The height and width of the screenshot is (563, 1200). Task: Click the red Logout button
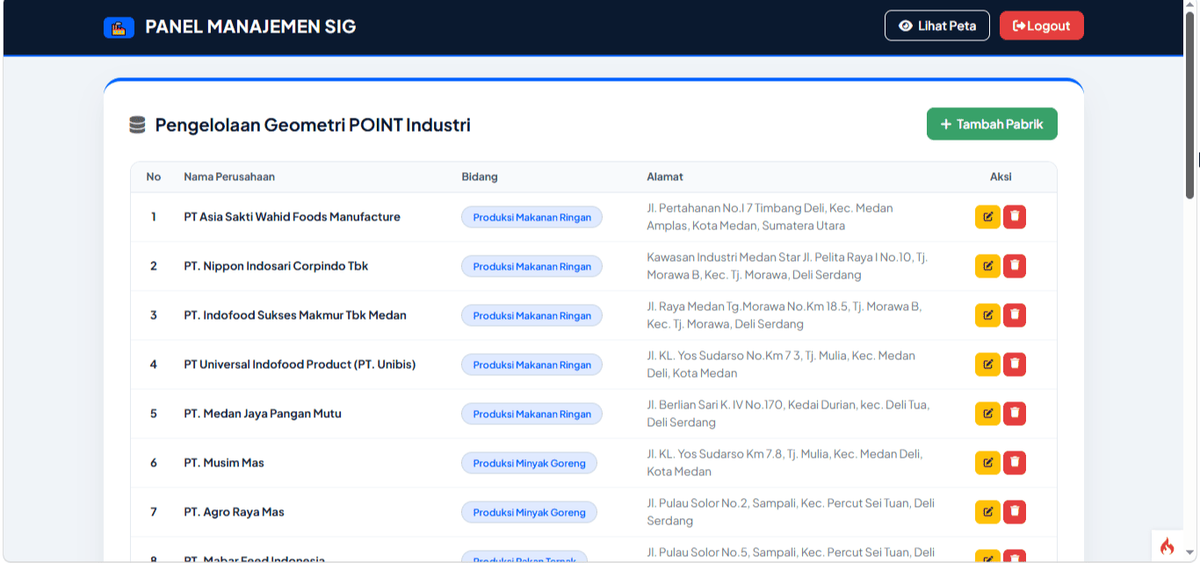pyautogui.click(x=1042, y=25)
